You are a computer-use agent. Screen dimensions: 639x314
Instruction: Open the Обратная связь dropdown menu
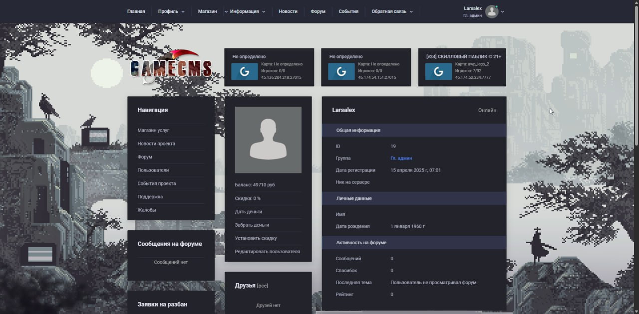point(392,11)
